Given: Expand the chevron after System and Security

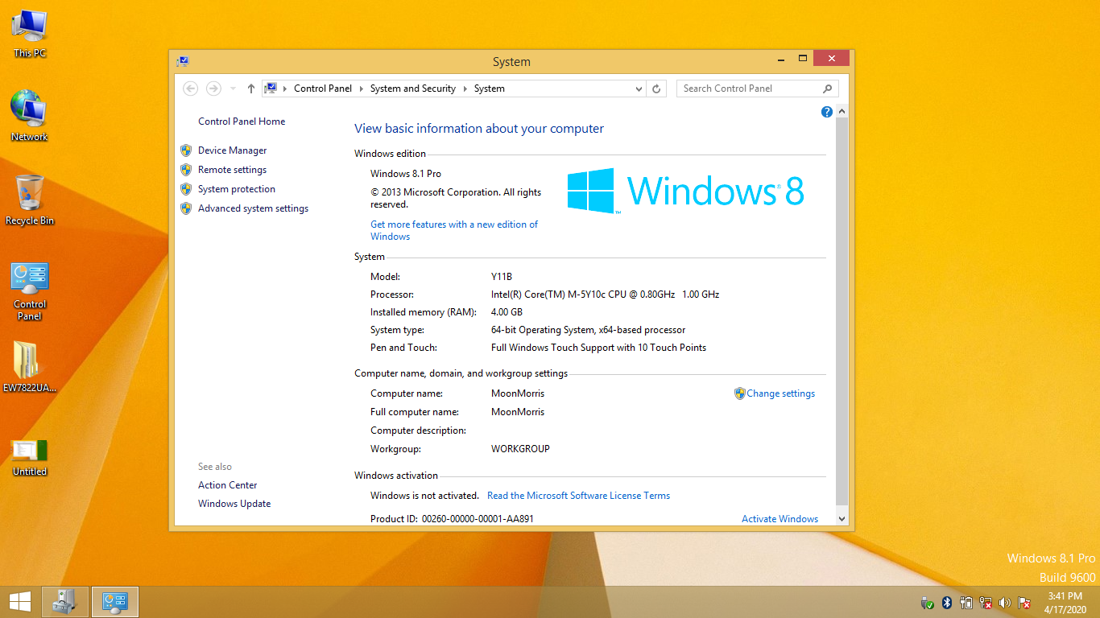Looking at the screenshot, I should coord(465,89).
